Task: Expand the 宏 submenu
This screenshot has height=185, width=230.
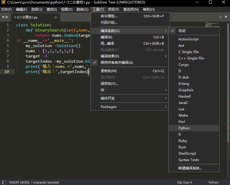Action: (x=130, y=90)
